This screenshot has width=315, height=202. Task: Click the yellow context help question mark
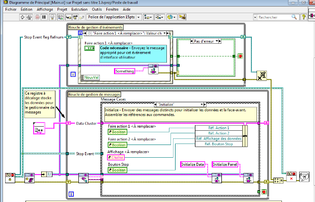pos(303,17)
